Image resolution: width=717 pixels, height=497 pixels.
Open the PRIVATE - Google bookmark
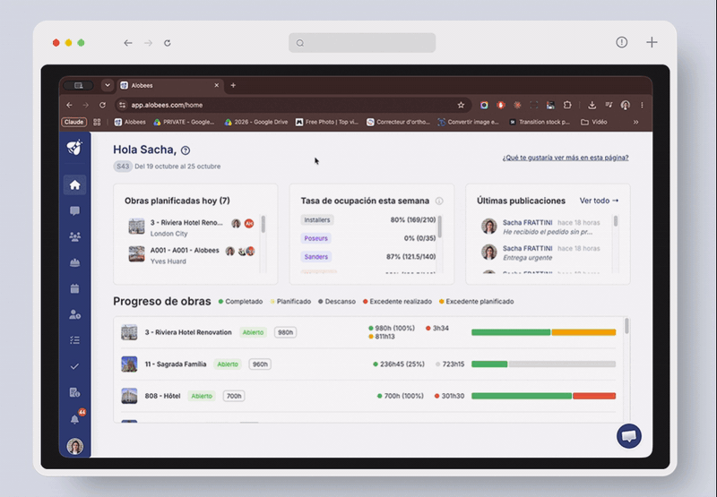[x=184, y=122]
